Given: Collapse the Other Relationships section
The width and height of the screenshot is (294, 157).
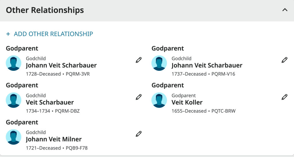Looking at the screenshot, I should tap(285, 10).
